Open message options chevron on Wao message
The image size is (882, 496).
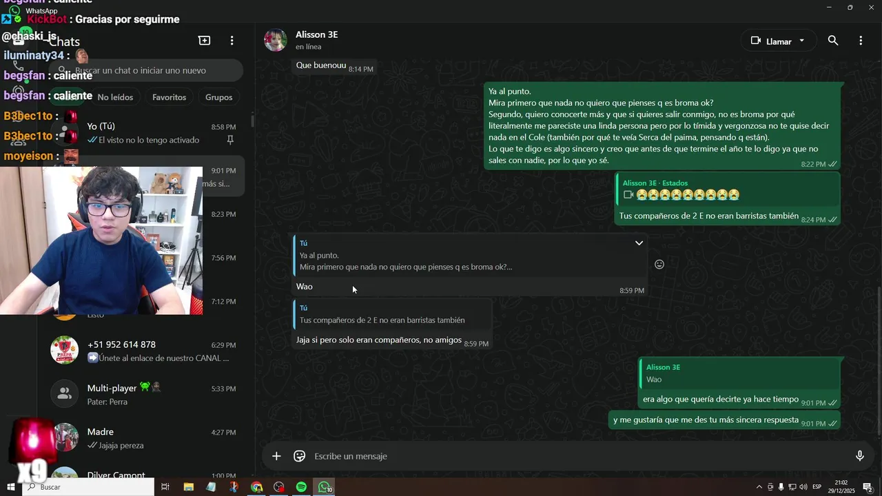pos(639,243)
